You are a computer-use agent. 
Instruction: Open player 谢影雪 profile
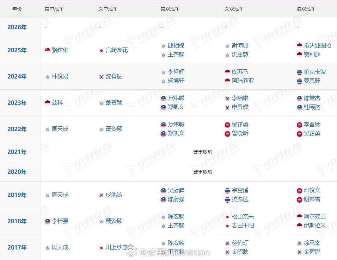(312, 199)
